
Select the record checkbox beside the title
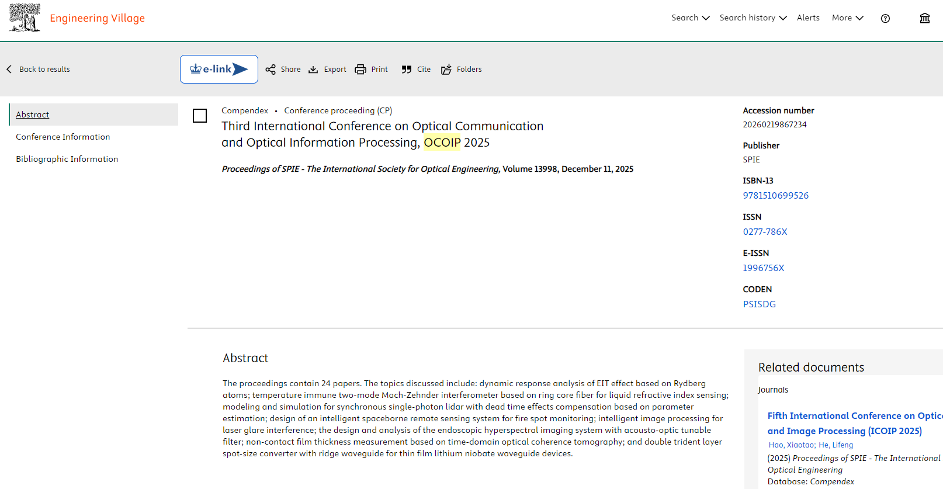(x=200, y=116)
